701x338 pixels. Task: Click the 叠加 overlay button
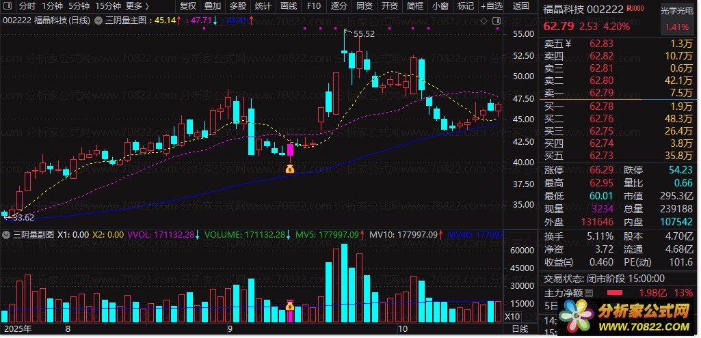point(213,6)
